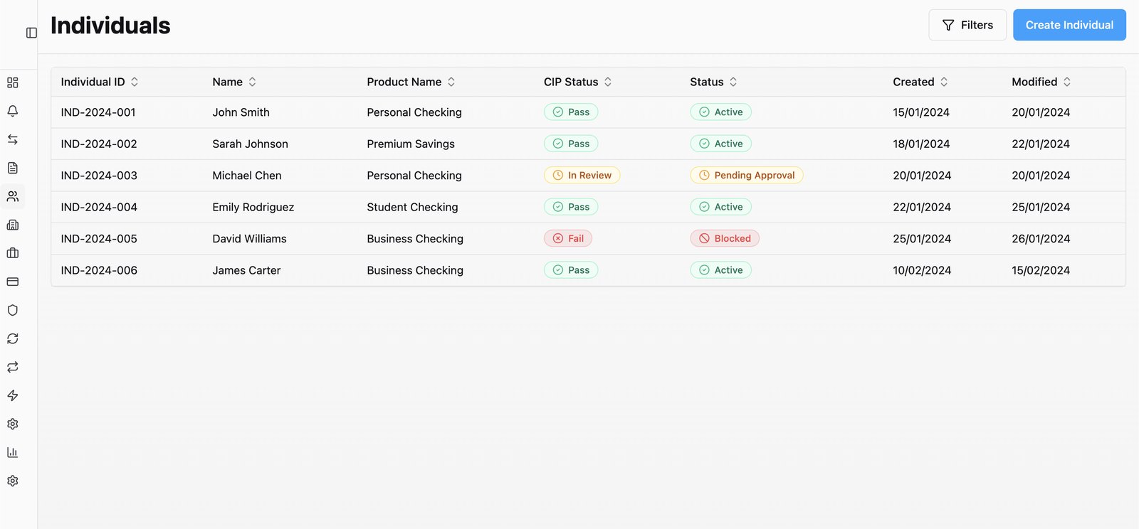
Task: Open the gear icon beneath the bar chart icon
Action: tap(13, 481)
